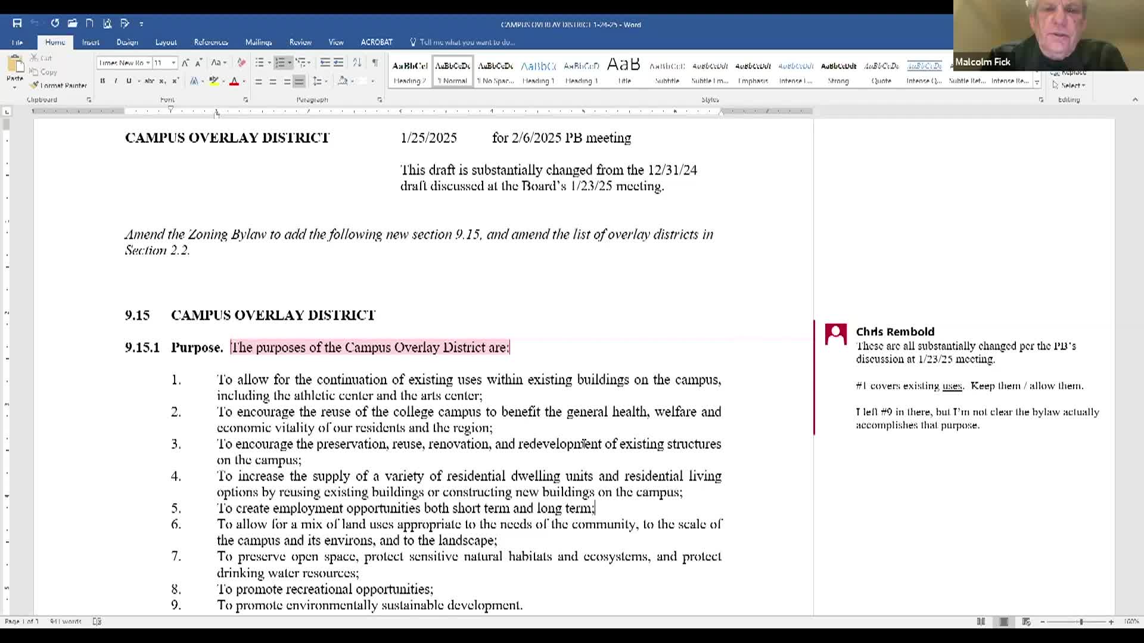Viewport: 1144px width, 643px height.
Task: Switch to the Insert tab
Action: click(x=91, y=42)
